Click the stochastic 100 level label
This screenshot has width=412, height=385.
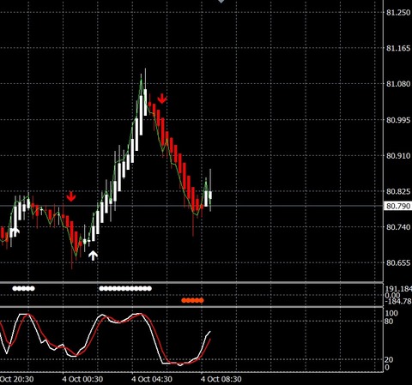click(391, 313)
